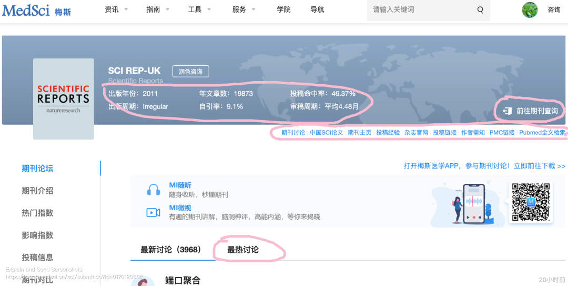Click the QR code image

[x=531, y=202]
